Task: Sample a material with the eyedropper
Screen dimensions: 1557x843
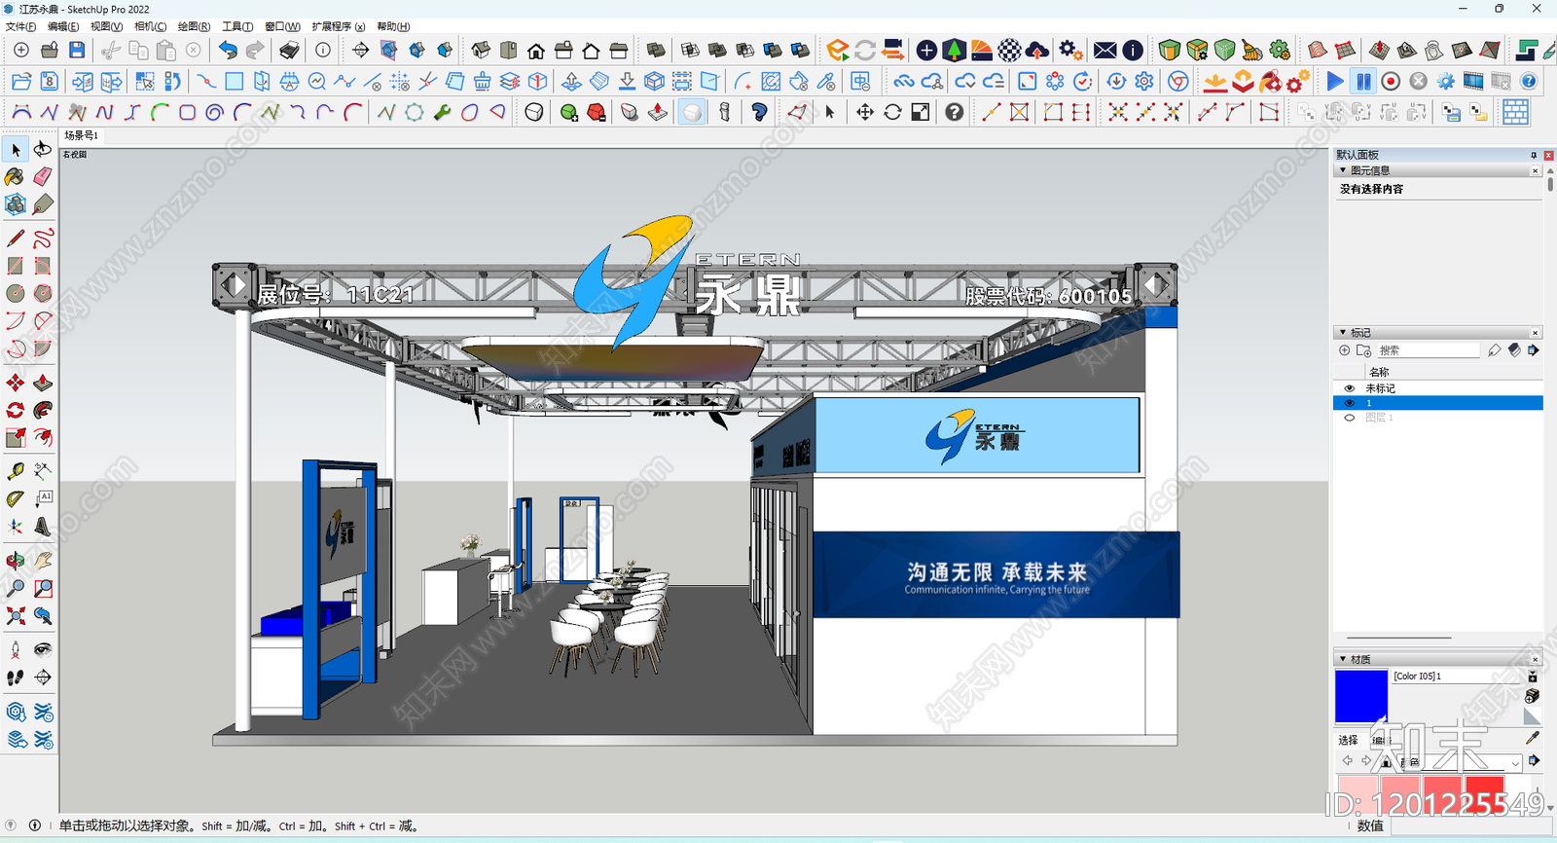Action: click(1533, 739)
